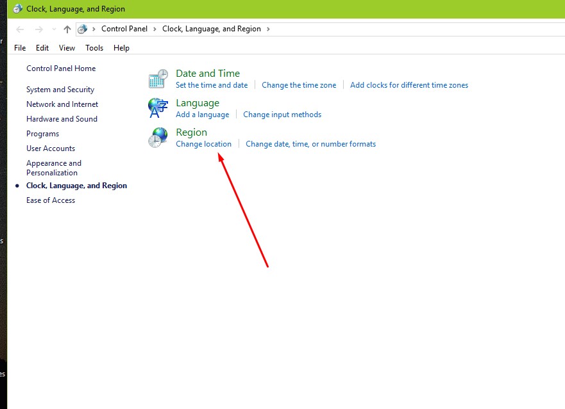Open the Language panel icon
Screen dimensions: 565x409
click(x=158, y=108)
